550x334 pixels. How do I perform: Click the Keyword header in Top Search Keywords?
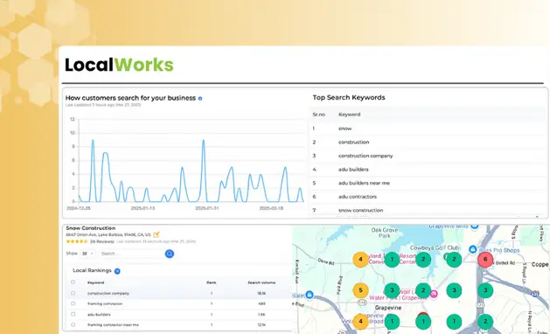pyautogui.click(x=350, y=115)
